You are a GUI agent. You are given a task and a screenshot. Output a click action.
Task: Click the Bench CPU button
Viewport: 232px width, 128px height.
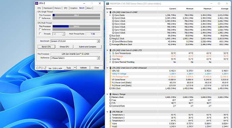pos(46,47)
